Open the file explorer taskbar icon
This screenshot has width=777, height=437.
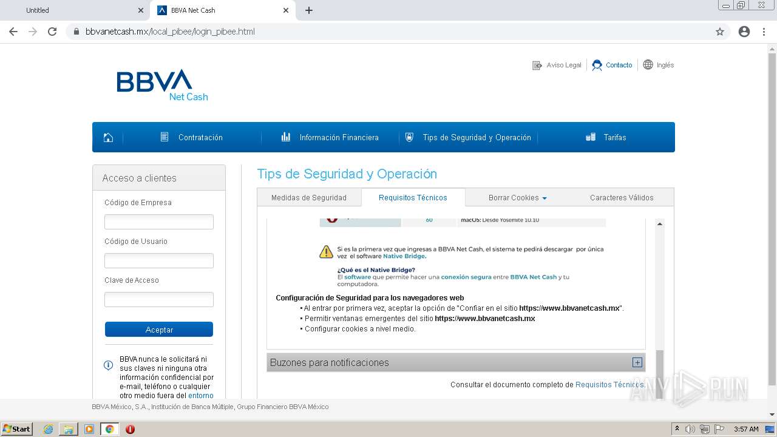click(x=69, y=429)
